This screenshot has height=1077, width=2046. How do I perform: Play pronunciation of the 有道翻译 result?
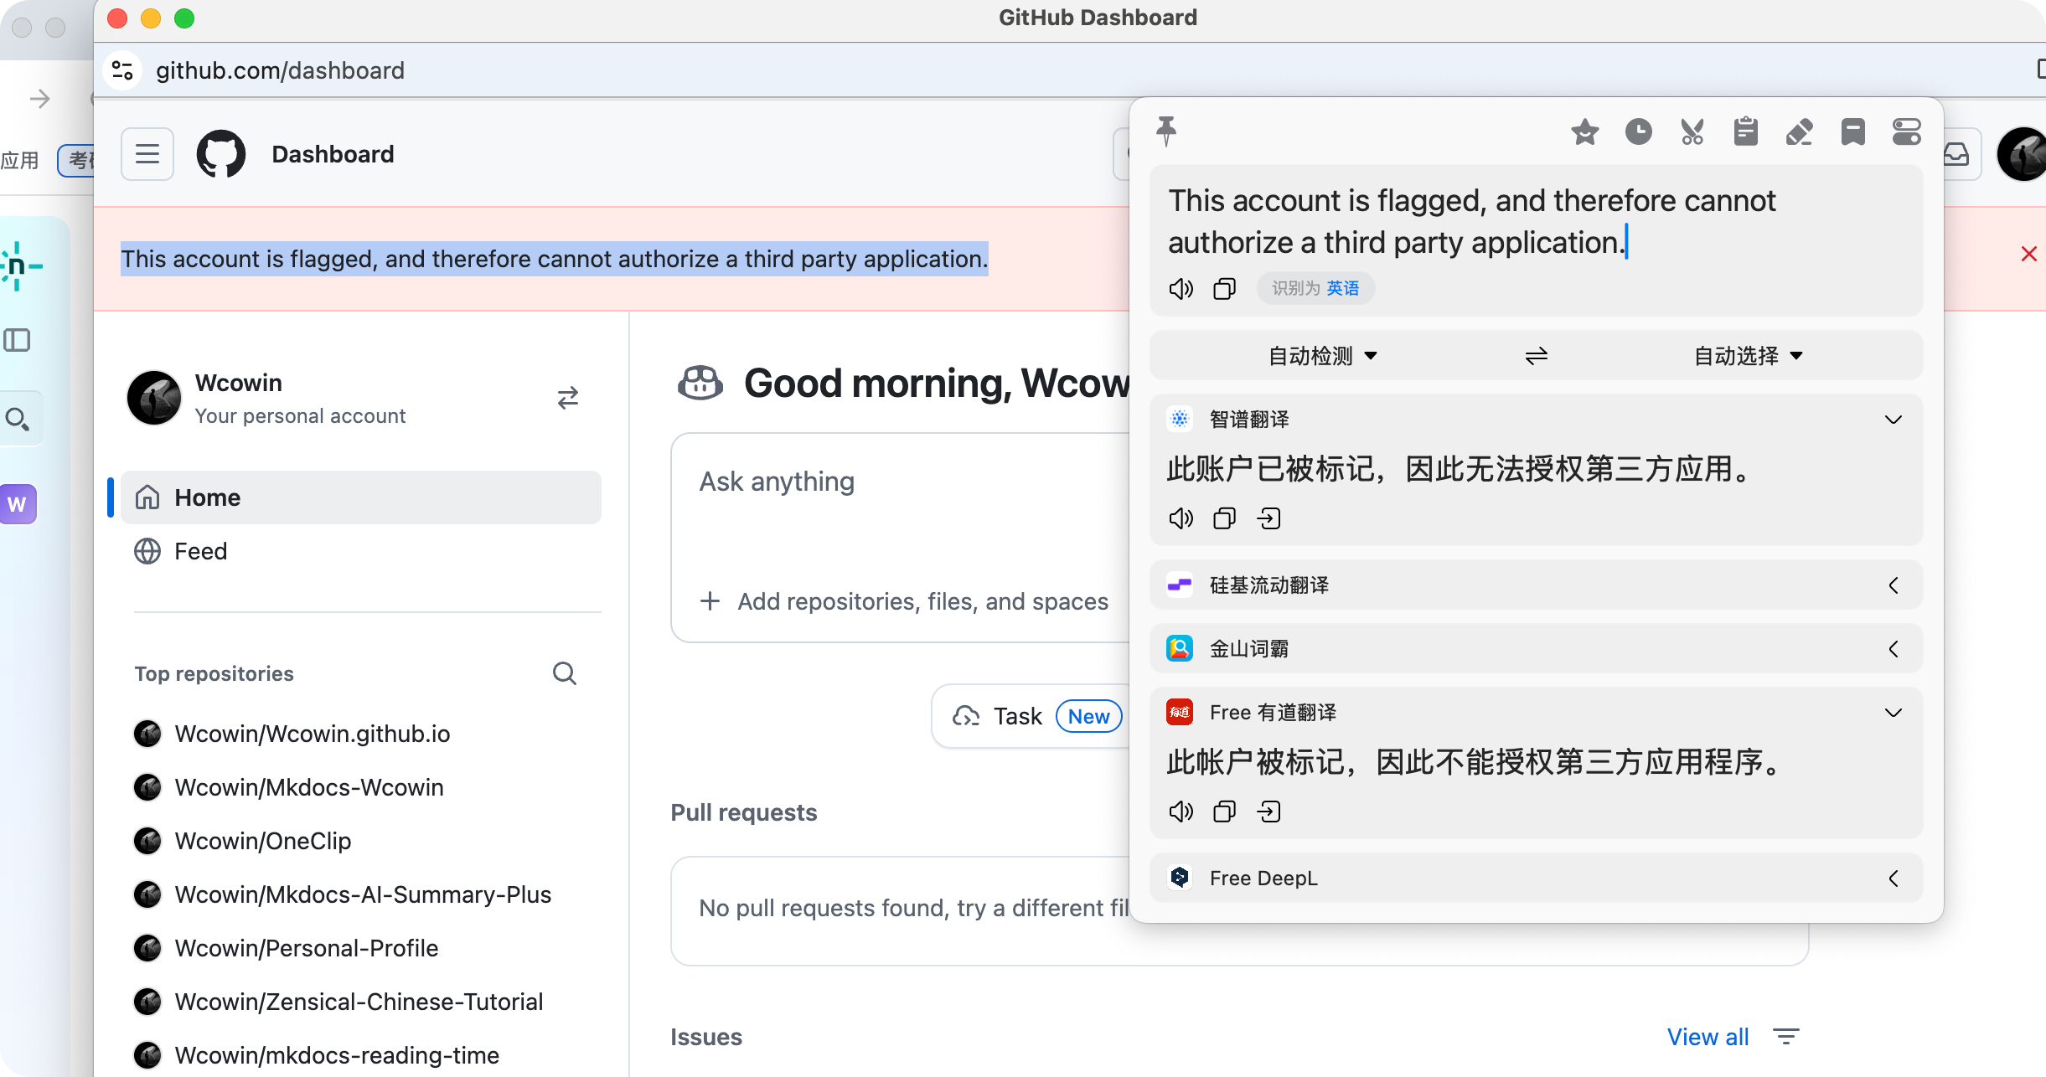[x=1181, y=812]
